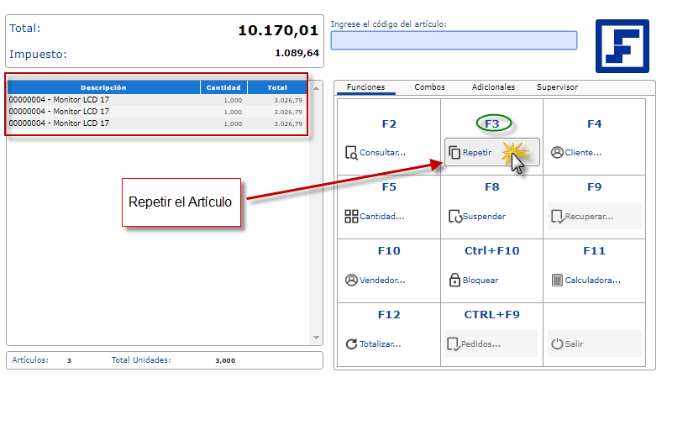The height and width of the screenshot is (430, 688).
Task: Click the Consultar... button label
Action: coord(382,153)
